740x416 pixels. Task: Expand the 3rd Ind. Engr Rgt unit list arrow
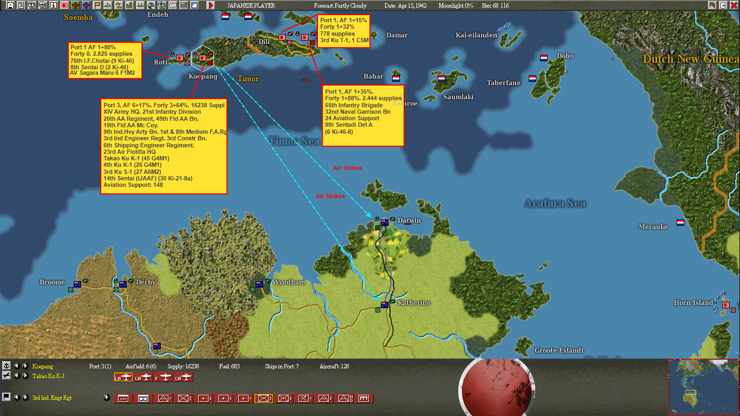[107, 397]
